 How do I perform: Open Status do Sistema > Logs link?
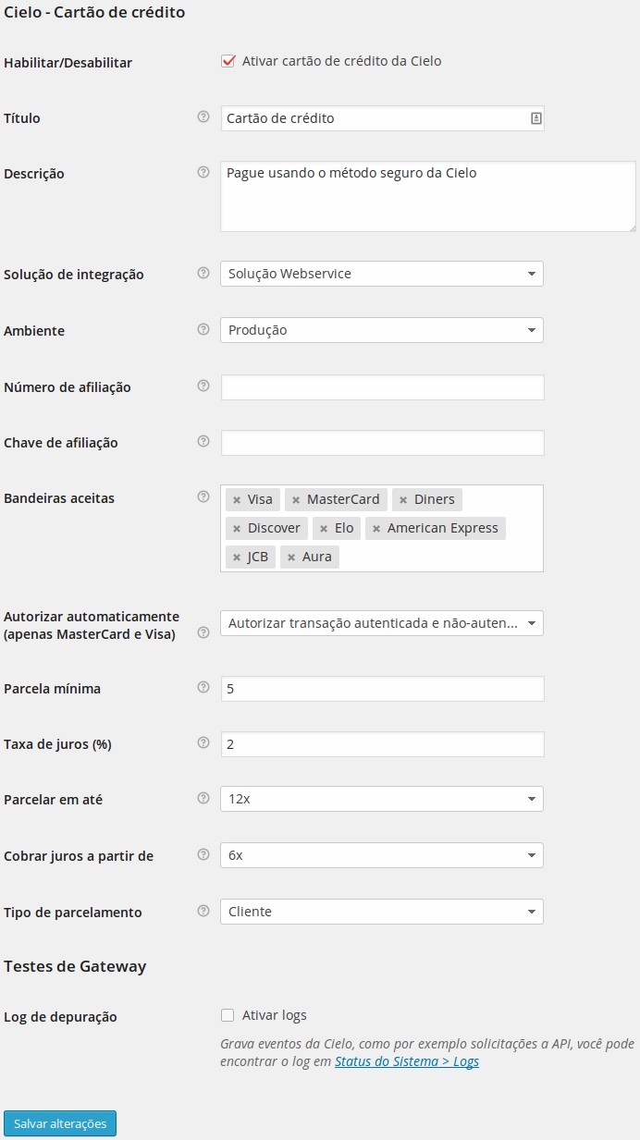click(x=407, y=1061)
